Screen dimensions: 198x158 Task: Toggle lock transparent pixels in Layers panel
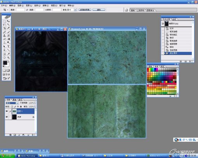pos(12,106)
